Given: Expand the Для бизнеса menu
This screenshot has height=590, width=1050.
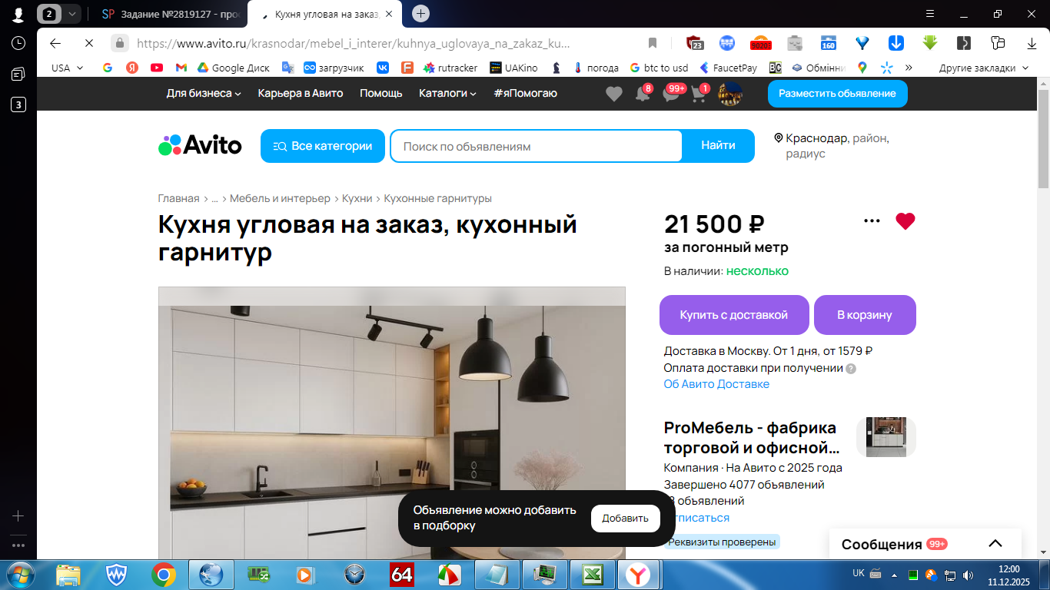Looking at the screenshot, I should pos(204,93).
